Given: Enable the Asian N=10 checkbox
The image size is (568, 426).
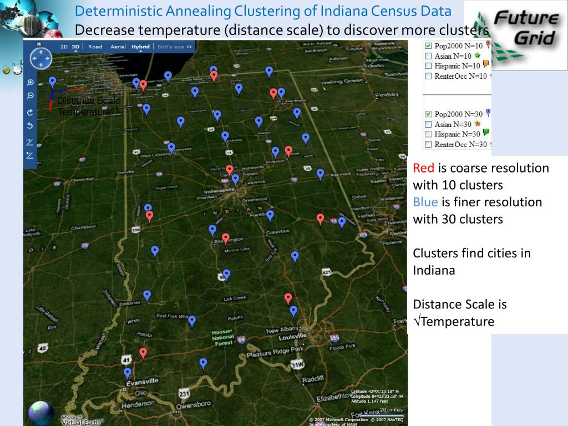Looking at the screenshot, I should [x=428, y=56].
